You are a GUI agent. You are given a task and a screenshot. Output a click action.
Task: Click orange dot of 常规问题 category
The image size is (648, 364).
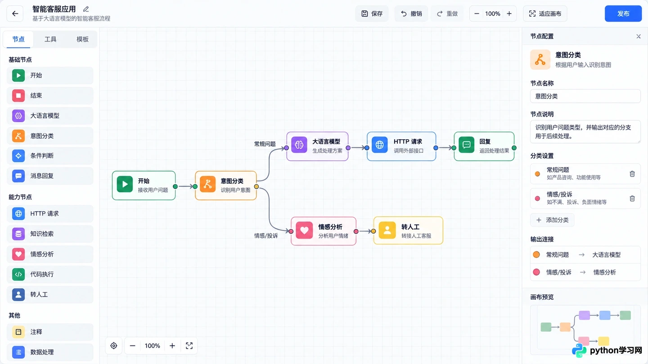click(537, 173)
